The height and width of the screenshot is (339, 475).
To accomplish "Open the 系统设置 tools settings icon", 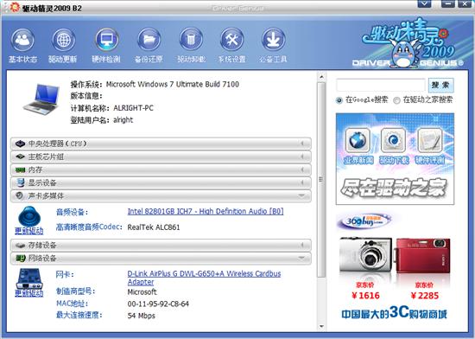I will pyautogui.click(x=232, y=40).
